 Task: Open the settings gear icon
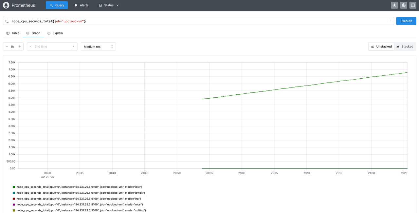click(x=404, y=5)
